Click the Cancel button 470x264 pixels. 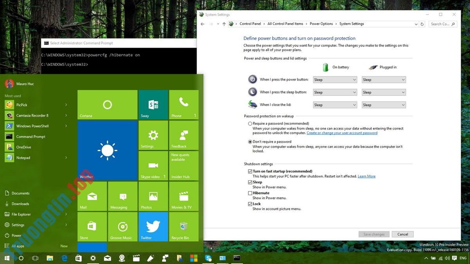tap(402, 234)
